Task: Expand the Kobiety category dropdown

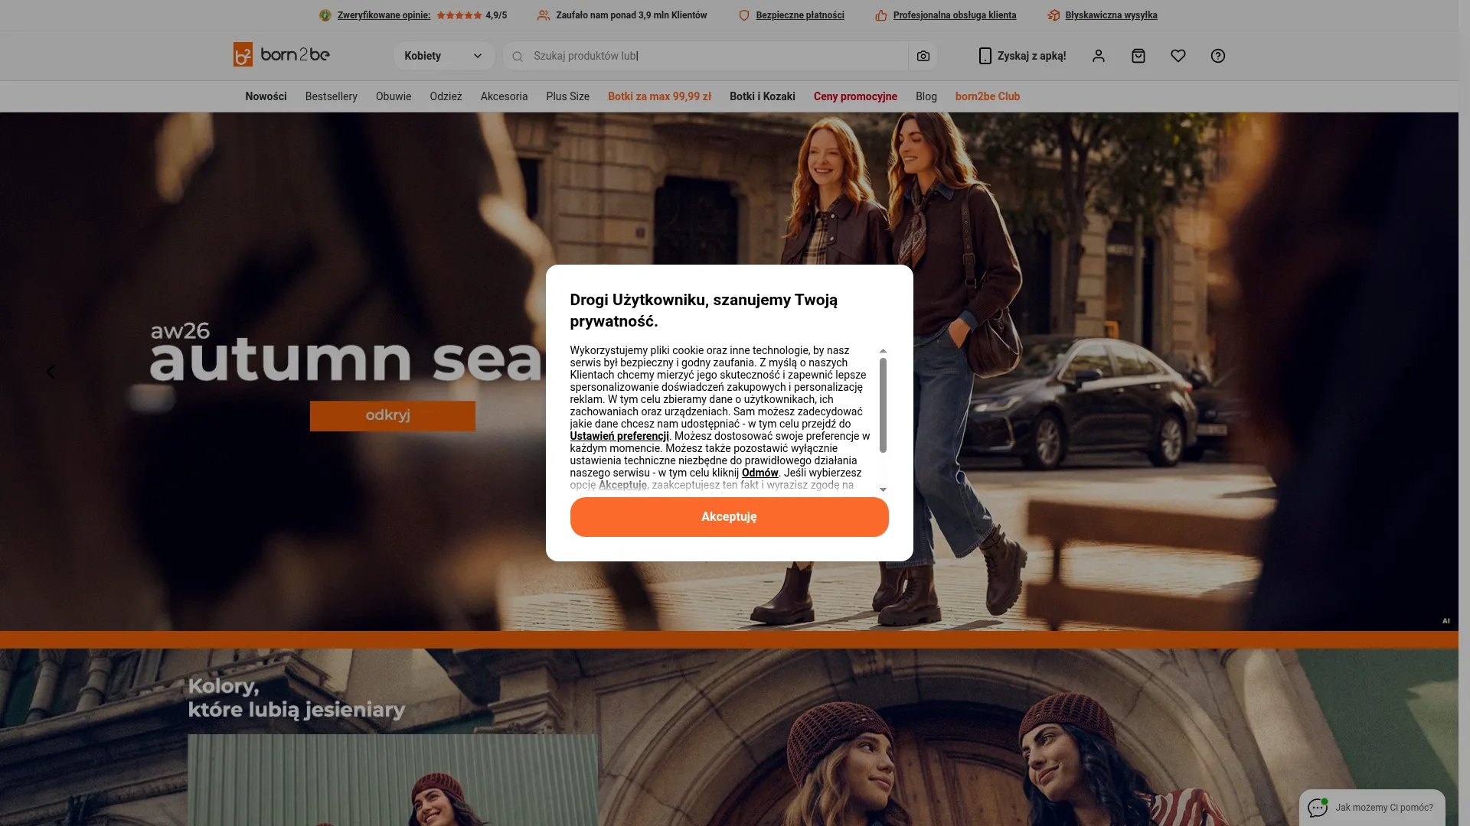Action: click(444, 56)
